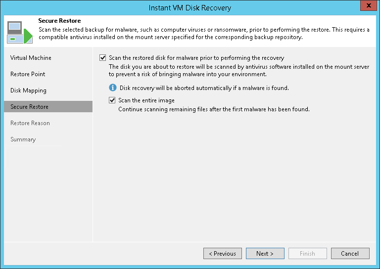The width and height of the screenshot is (380, 269).
Task: Click the Previous button
Action: pos(223,254)
